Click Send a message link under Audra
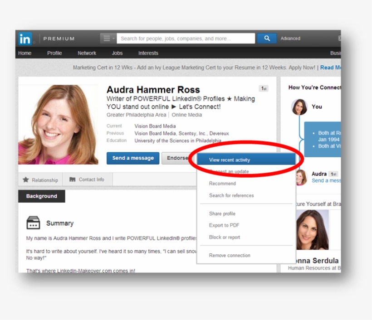This screenshot has width=372, height=320. point(326,180)
